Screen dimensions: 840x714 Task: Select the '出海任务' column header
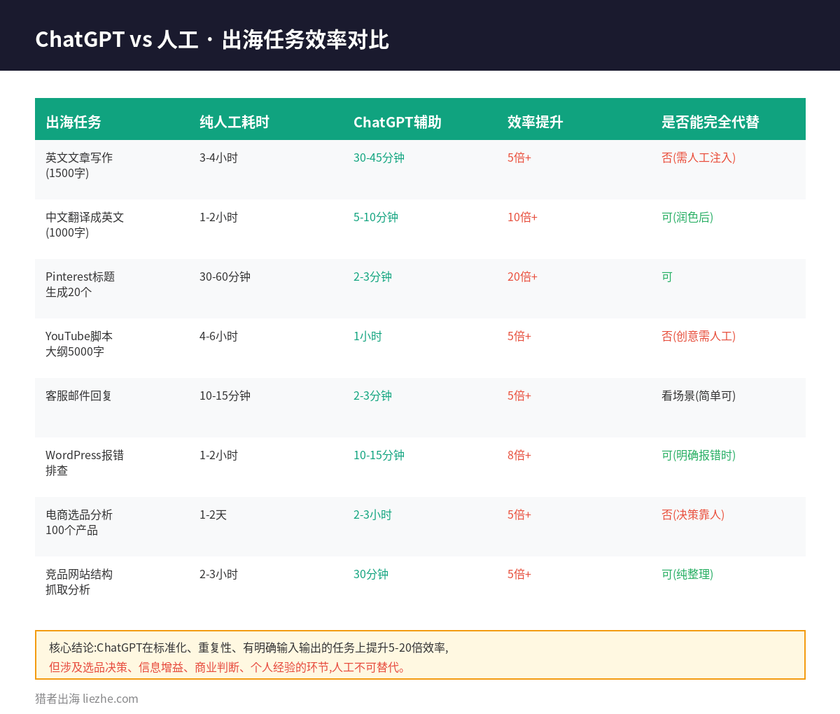[73, 122]
